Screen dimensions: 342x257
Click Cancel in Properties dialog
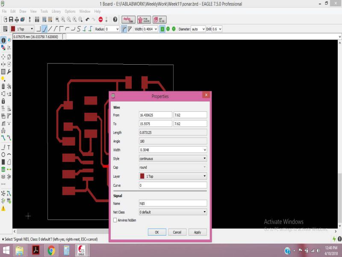click(177, 232)
